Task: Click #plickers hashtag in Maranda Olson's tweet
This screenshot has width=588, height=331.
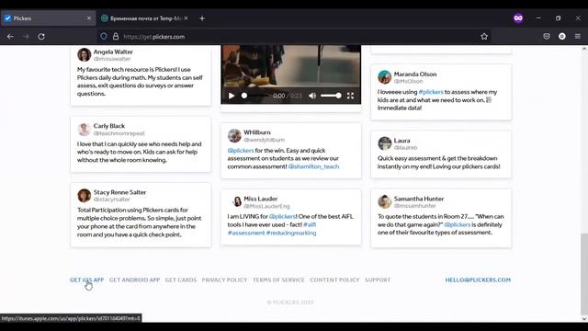Action: 431,92
